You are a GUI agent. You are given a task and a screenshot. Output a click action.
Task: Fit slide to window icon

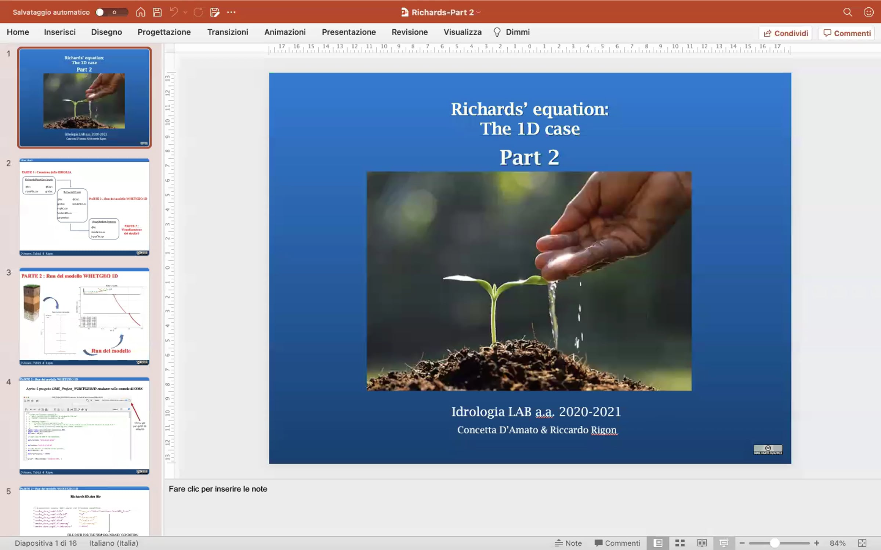[862, 543]
